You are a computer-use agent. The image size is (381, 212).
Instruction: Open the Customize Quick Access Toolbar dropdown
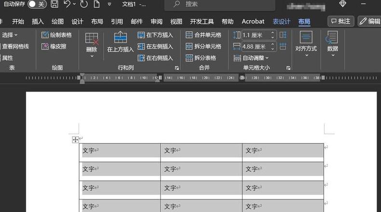pyautogui.click(x=109, y=4)
